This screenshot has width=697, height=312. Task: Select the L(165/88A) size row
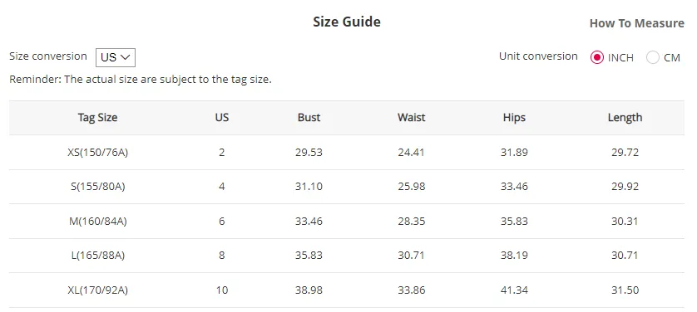[x=347, y=256]
